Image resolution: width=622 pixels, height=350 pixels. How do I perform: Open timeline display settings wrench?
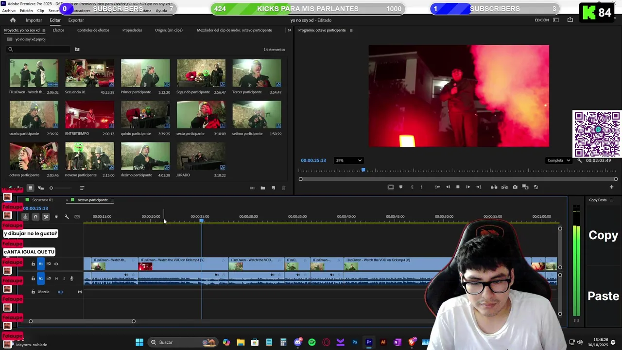click(67, 217)
